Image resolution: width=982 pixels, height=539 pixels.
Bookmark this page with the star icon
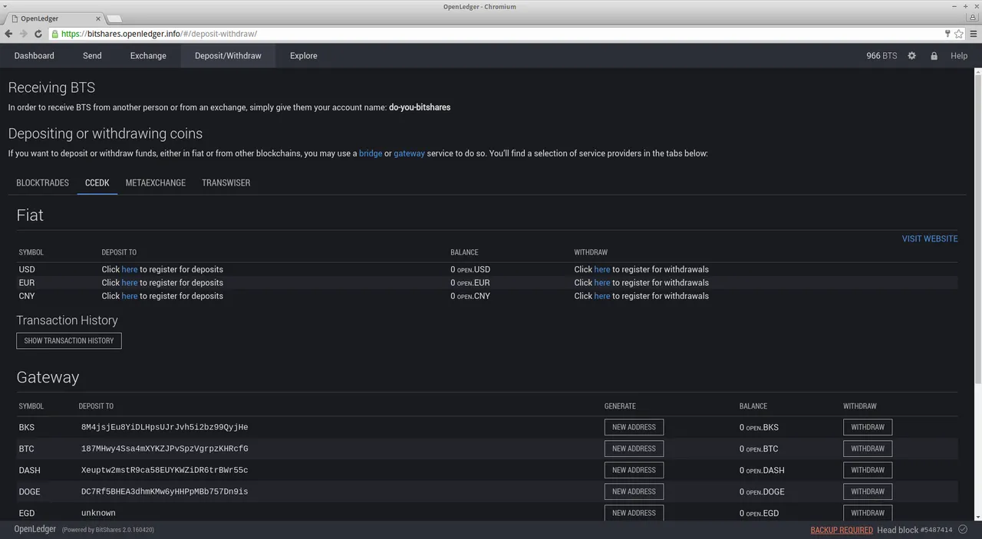(958, 34)
